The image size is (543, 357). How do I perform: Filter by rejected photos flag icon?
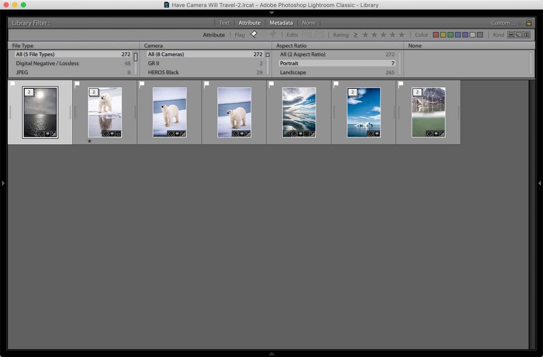pos(273,35)
